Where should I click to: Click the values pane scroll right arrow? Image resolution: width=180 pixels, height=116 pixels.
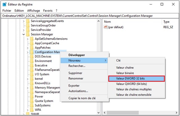click(176, 113)
